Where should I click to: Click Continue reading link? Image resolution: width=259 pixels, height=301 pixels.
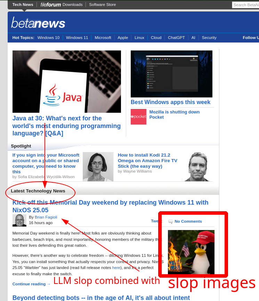coord(31,284)
